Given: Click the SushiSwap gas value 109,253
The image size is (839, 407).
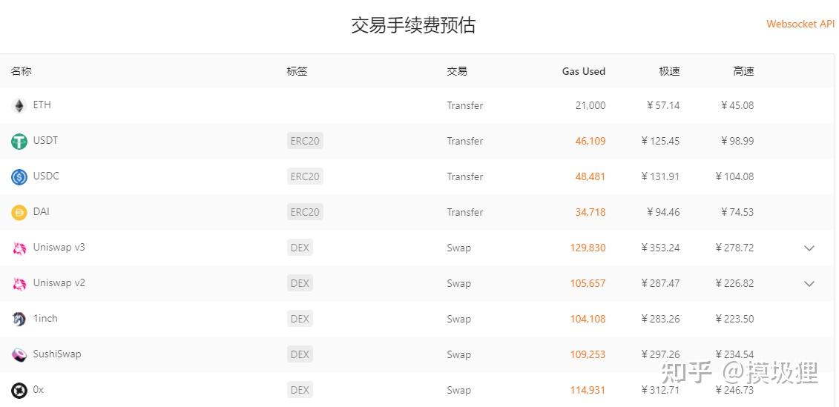Looking at the screenshot, I should (x=588, y=354).
